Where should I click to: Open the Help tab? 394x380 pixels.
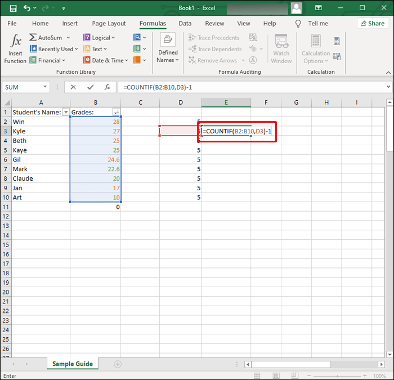(270, 24)
